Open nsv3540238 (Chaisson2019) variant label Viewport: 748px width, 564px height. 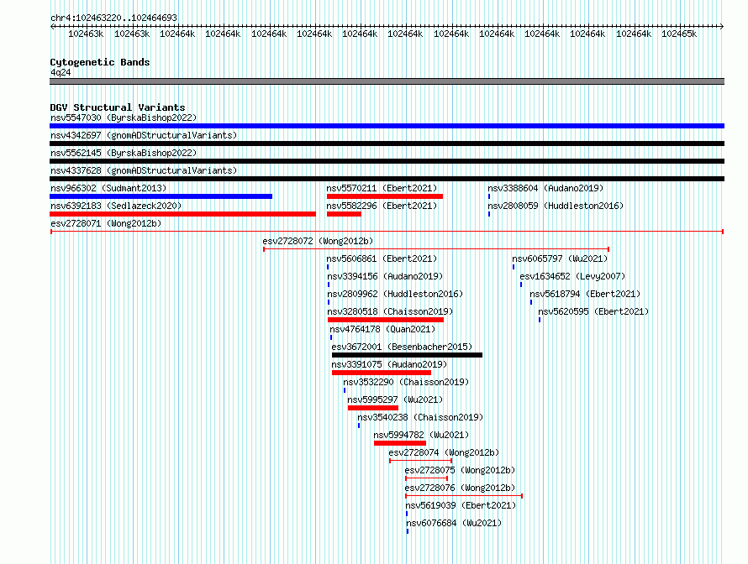[420, 417]
